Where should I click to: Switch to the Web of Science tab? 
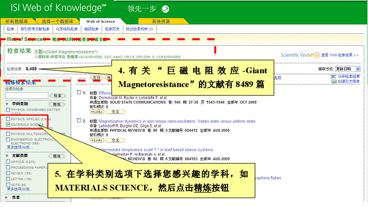point(101,21)
